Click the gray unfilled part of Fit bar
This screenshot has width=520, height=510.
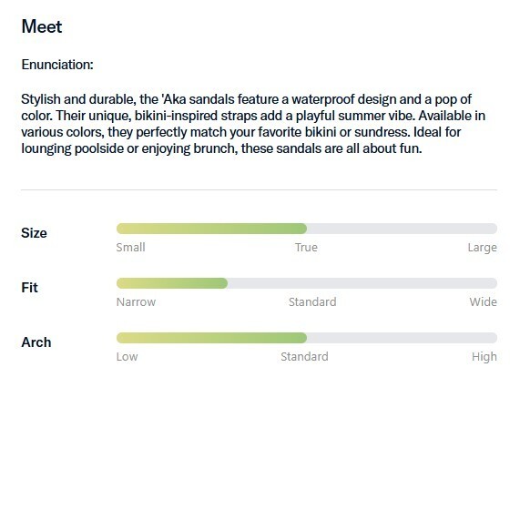[x=362, y=283]
